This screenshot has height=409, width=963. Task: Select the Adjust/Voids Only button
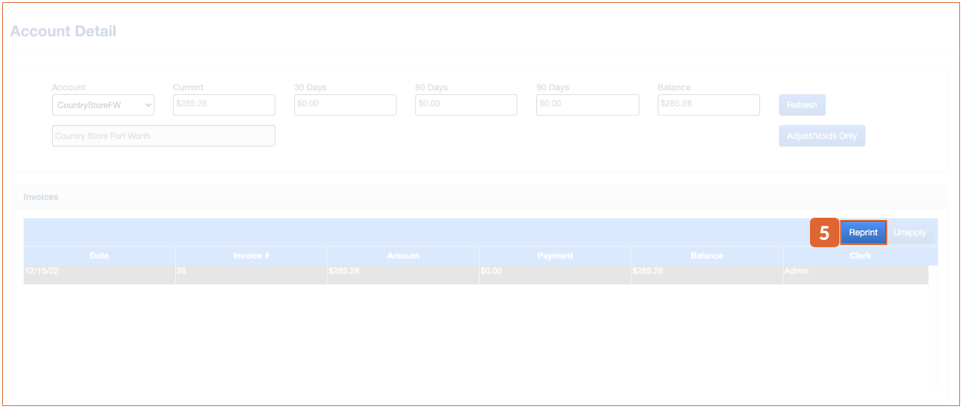[x=822, y=136]
